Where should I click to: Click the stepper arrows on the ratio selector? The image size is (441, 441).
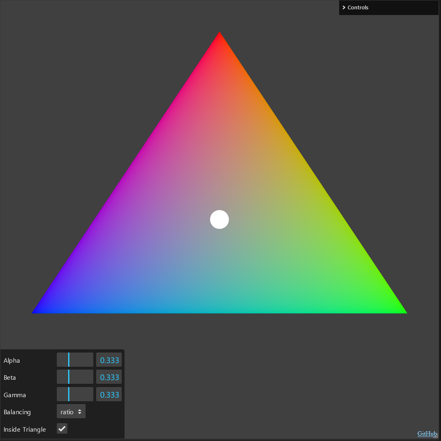click(x=80, y=411)
